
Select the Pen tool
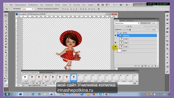click(x=6, y=56)
